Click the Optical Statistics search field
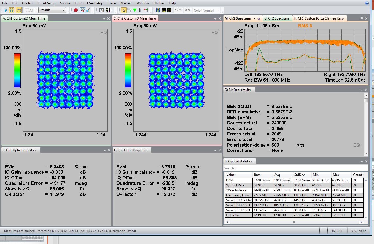The height and width of the screenshot is (244, 374). [295, 168]
